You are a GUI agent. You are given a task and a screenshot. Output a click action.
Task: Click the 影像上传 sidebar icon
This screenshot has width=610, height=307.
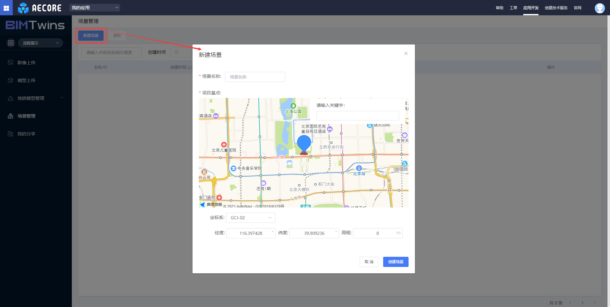click(10, 63)
